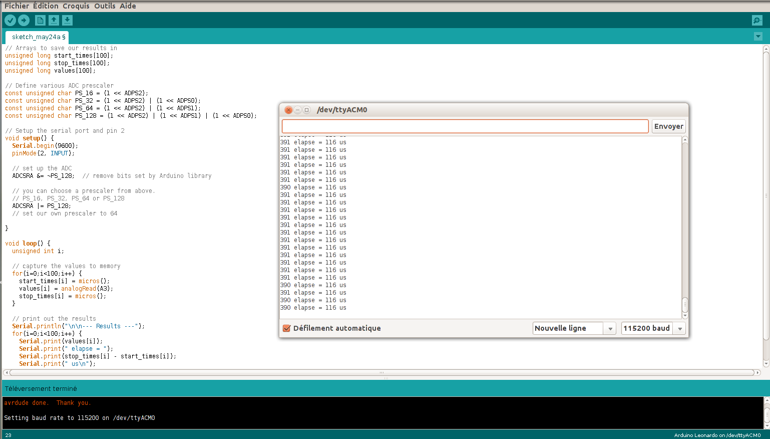Click the serial monitor scroll up arrow

685,139
